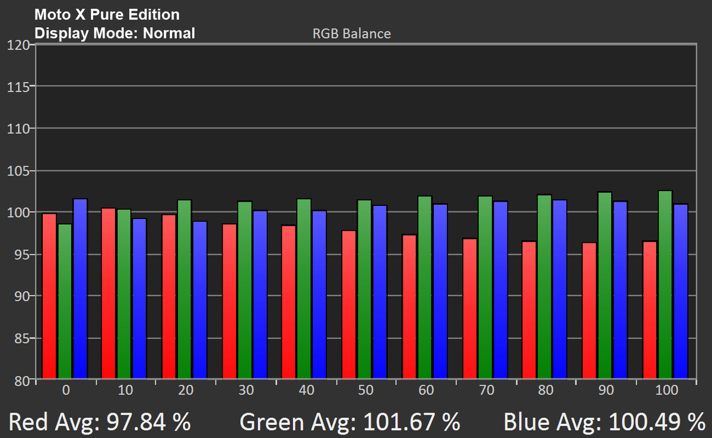Screen dimensions: 712x438
Task: Click the 105 y-axis gridline label
Action: (x=18, y=171)
